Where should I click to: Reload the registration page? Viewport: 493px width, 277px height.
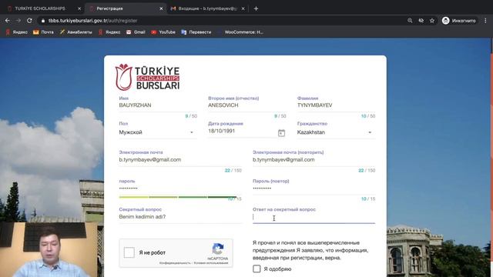[29, 21]
